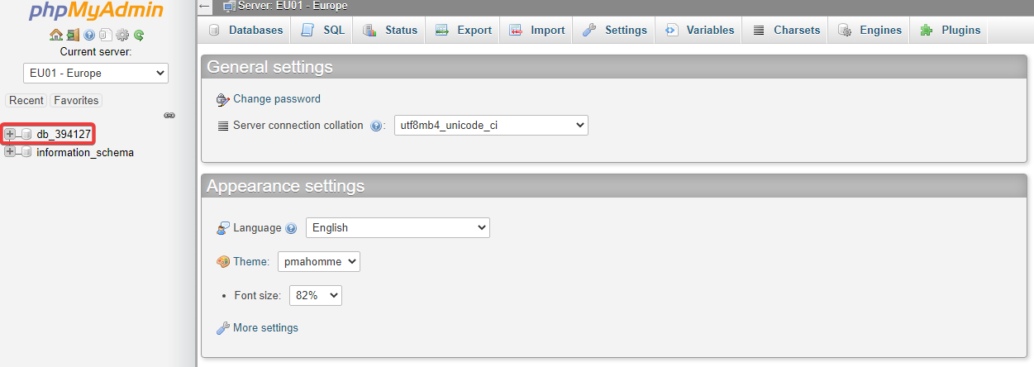Screen dimensions: 1034x367
Task: Open Server connection collation dropdown
Action: (x=491, y=126)
